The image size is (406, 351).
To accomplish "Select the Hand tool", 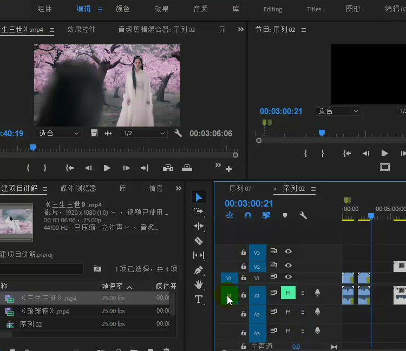I will pos(199,285).
